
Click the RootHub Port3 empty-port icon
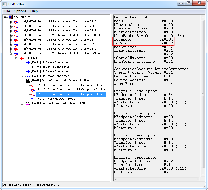click(28, 71)
